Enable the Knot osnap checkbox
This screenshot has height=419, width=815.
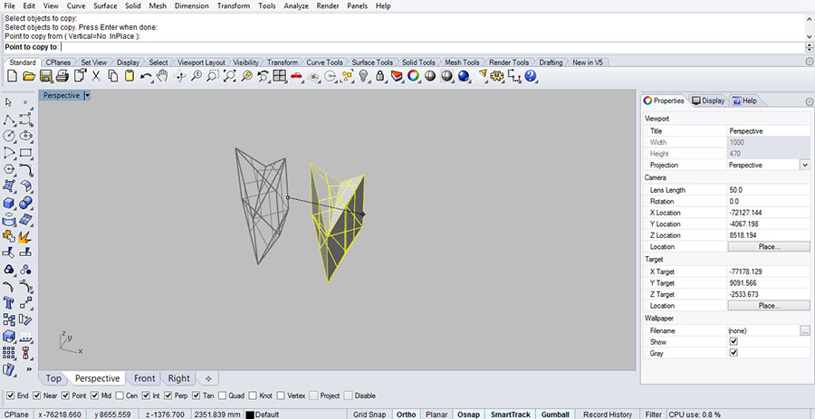252,395
